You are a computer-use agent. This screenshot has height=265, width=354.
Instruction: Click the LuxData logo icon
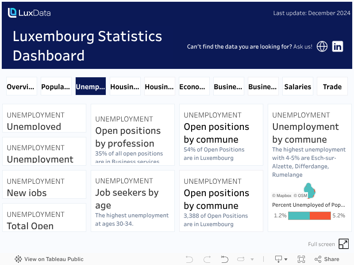[x=12, y=13]
